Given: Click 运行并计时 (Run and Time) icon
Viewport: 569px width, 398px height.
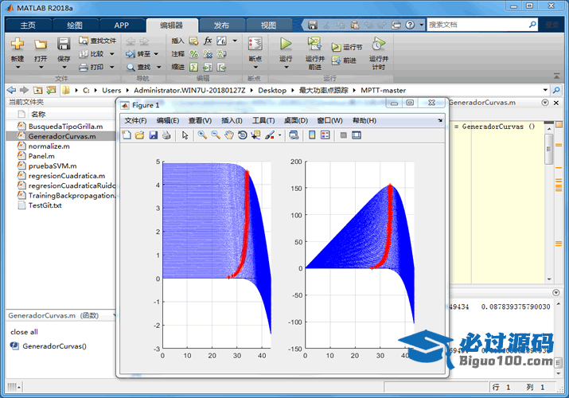Looking at the screenshot, I should tap(379, 44).
